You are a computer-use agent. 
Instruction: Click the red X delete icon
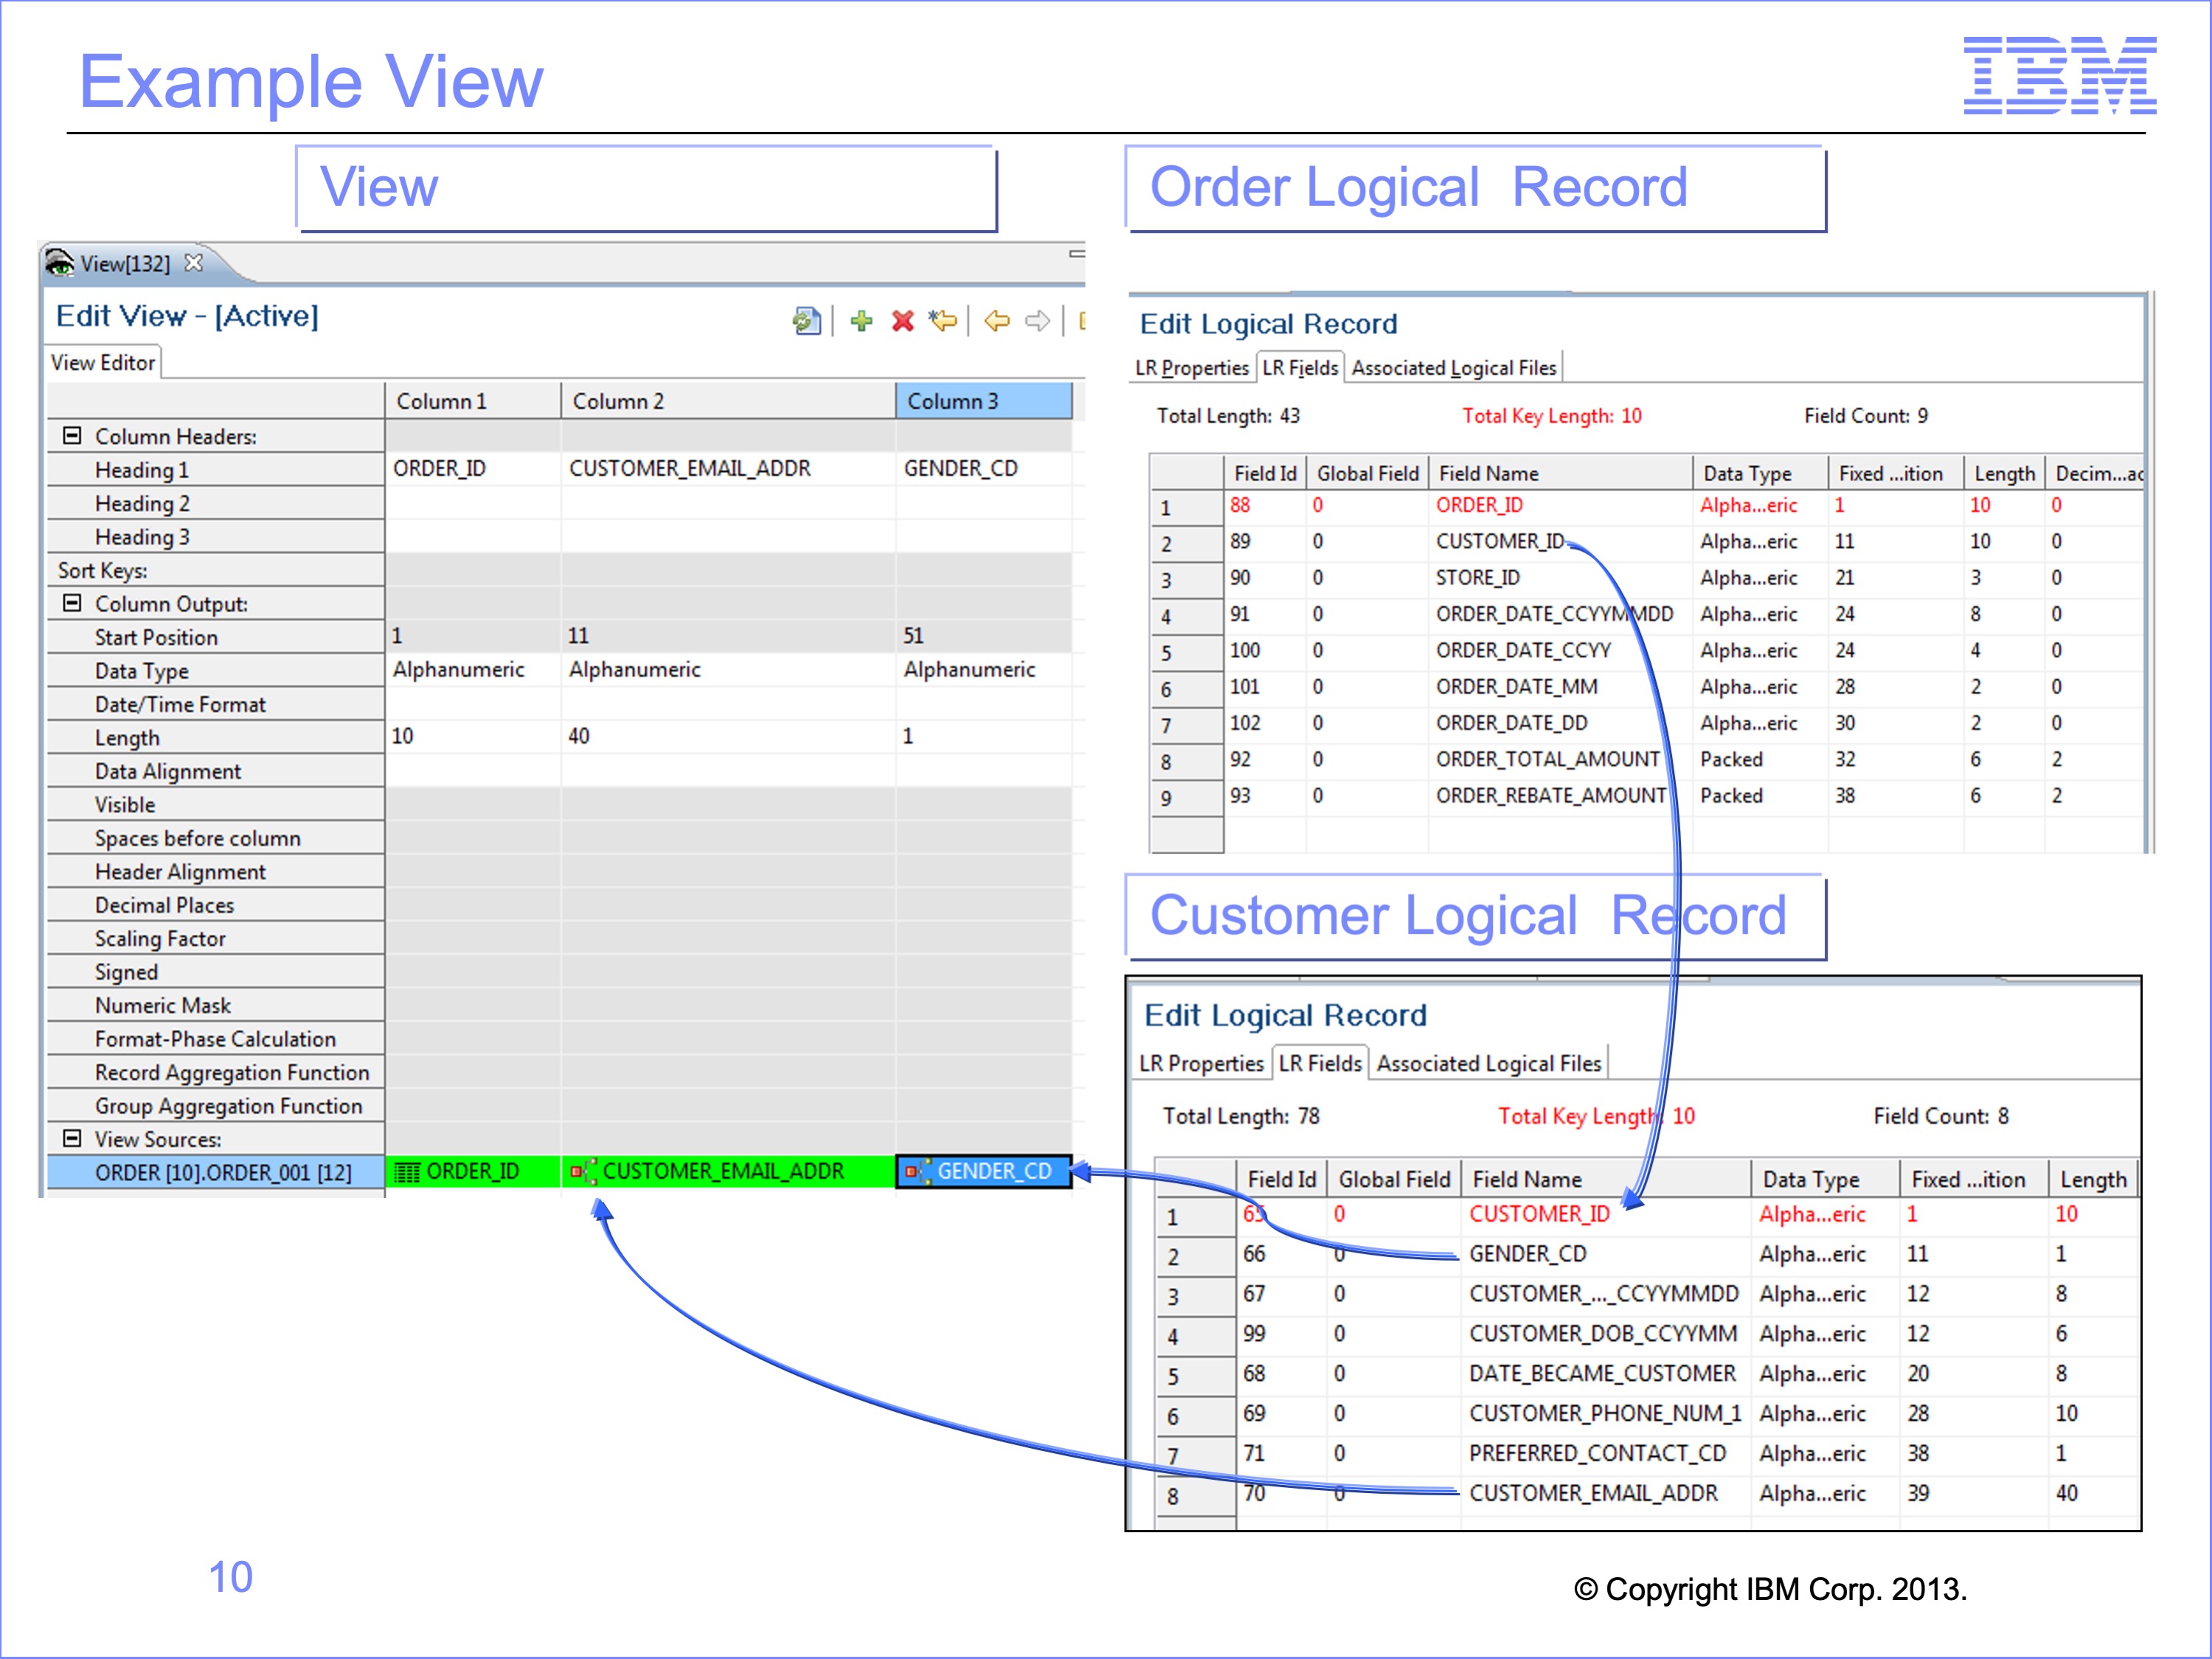(x=903, y=321)
